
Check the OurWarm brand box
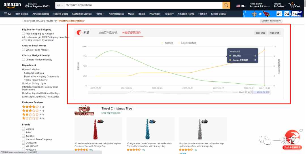[x=24, y=142]
